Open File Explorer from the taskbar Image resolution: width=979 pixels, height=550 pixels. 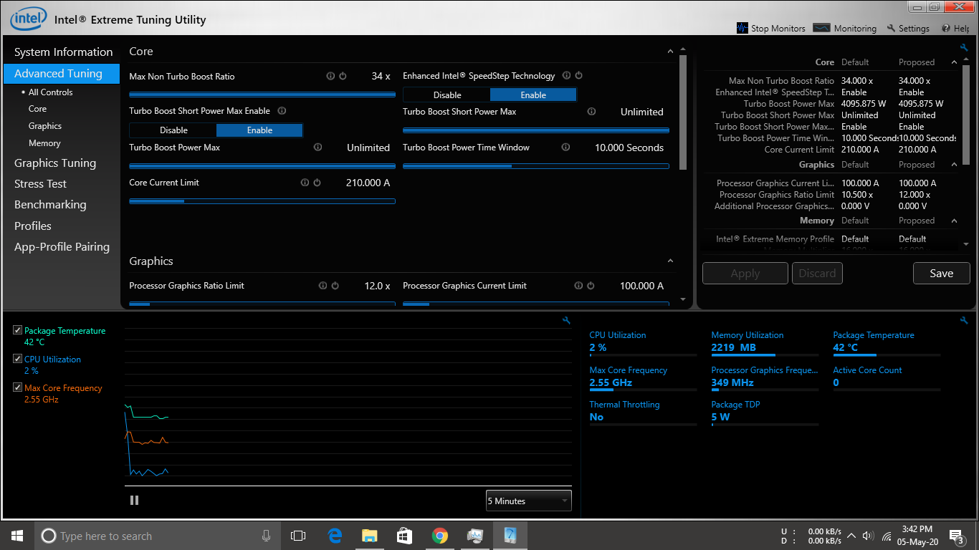coord(369,536)
